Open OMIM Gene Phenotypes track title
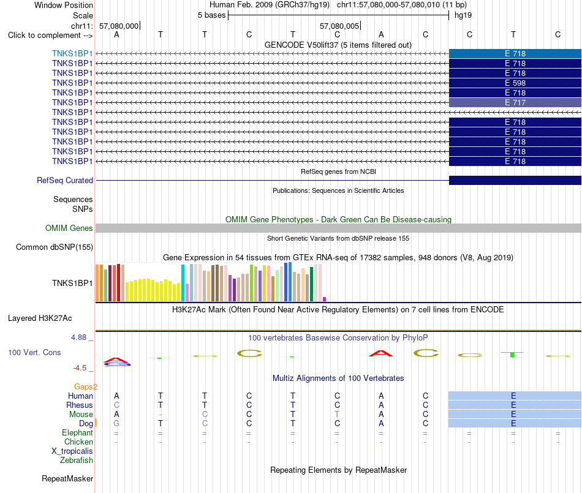 pos(338,220)
